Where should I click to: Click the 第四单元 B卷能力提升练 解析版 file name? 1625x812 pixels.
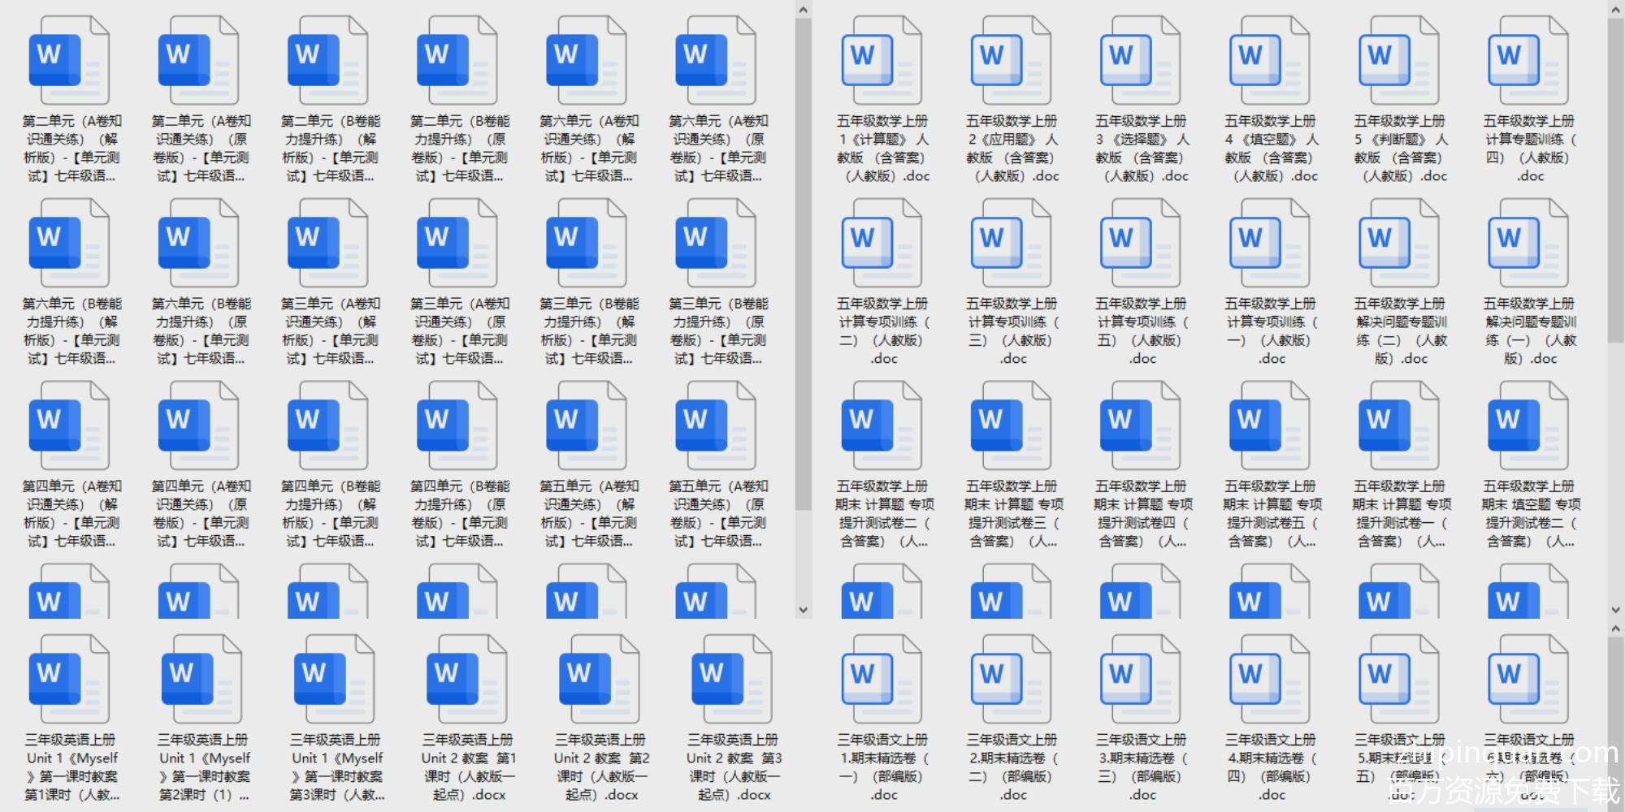pyautogui.click(x=331, y=514)
